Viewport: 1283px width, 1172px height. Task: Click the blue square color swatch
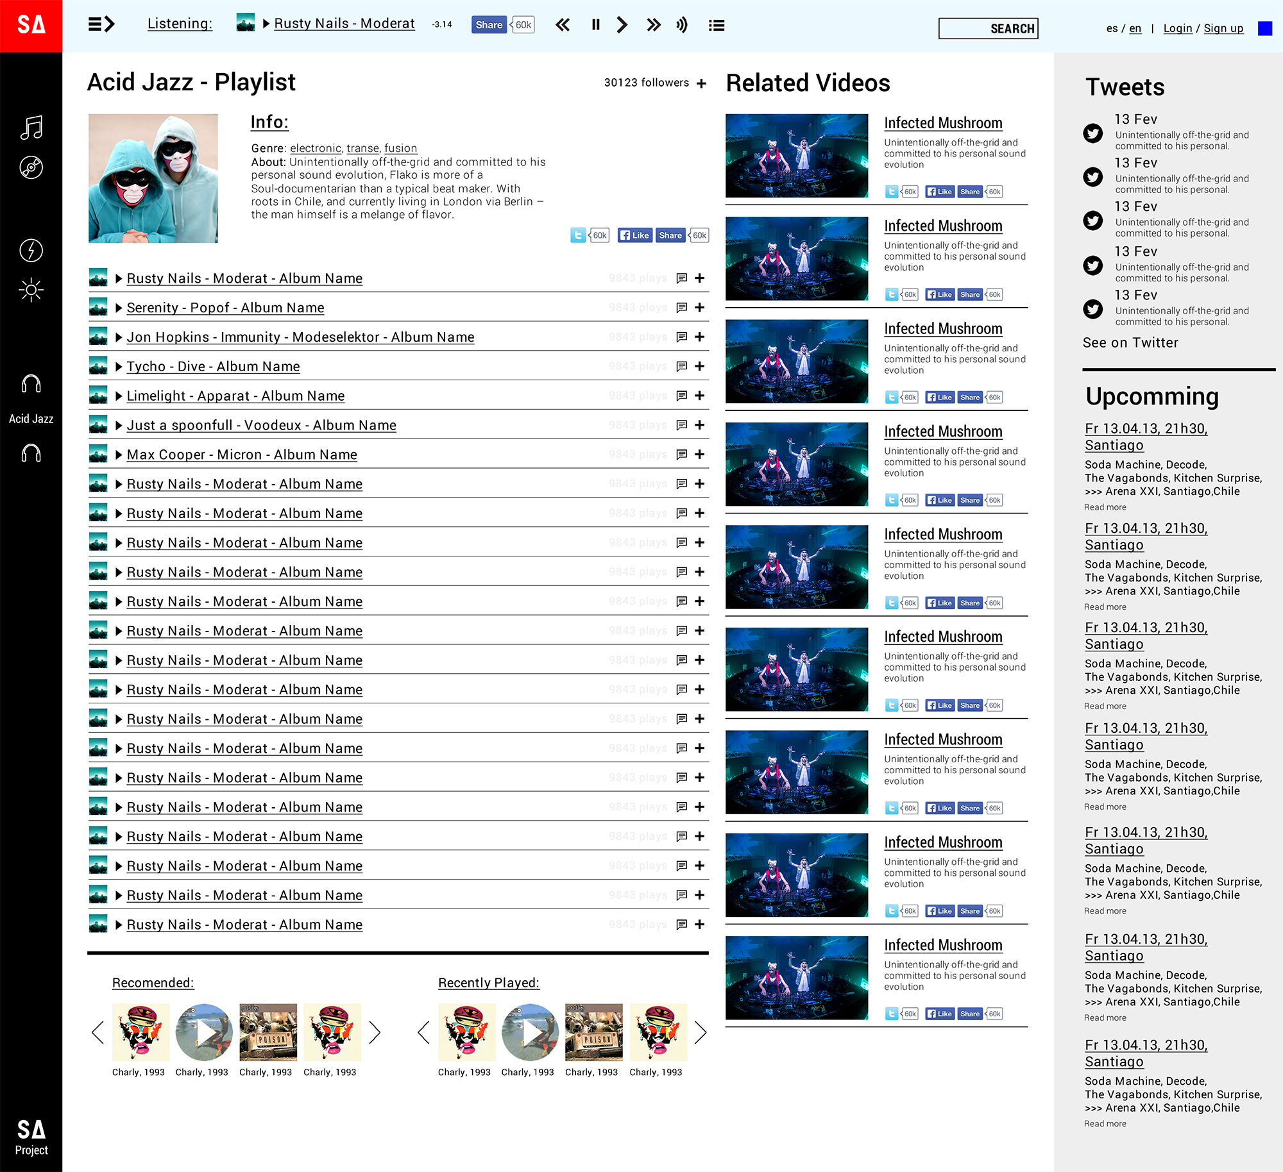pyautogui.click(x=1265, y=28)
